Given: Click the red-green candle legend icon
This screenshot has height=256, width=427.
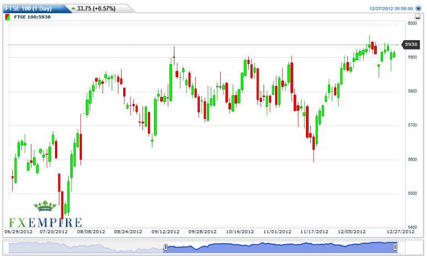Looking at the screenshot, I should point(7,17).
